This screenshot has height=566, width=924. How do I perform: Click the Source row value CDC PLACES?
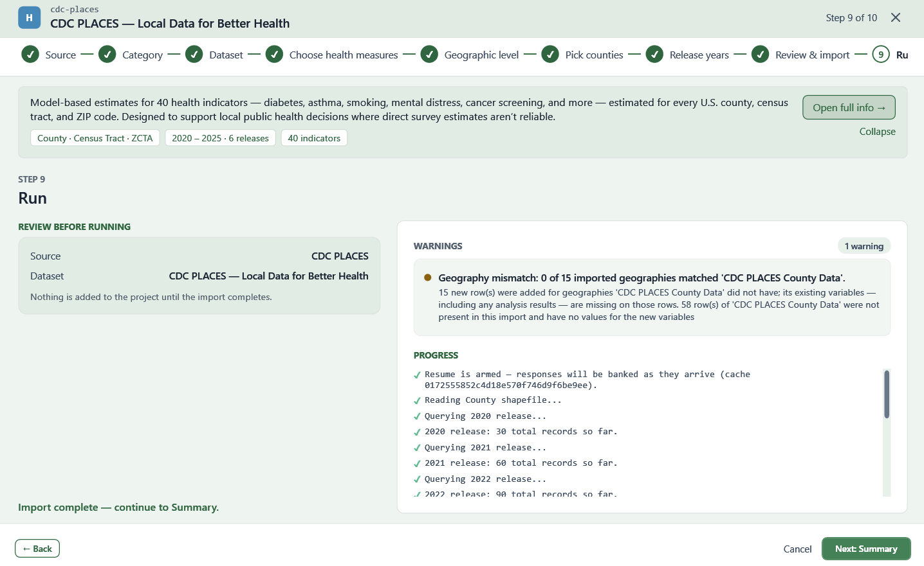click(340, 256)
